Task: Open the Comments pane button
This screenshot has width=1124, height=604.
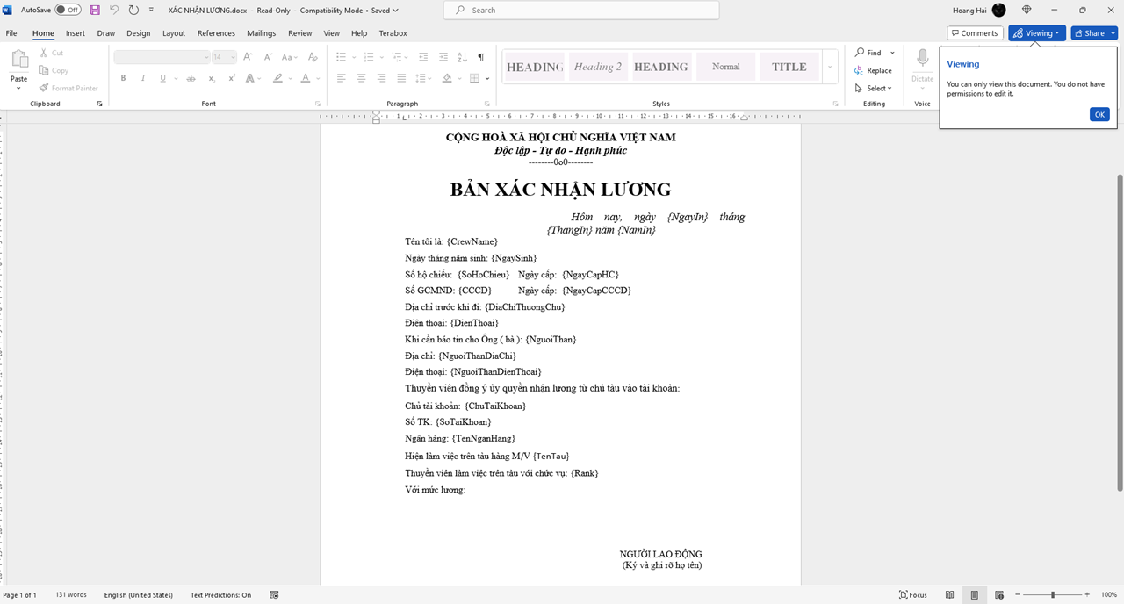Action: coord(974,33)
